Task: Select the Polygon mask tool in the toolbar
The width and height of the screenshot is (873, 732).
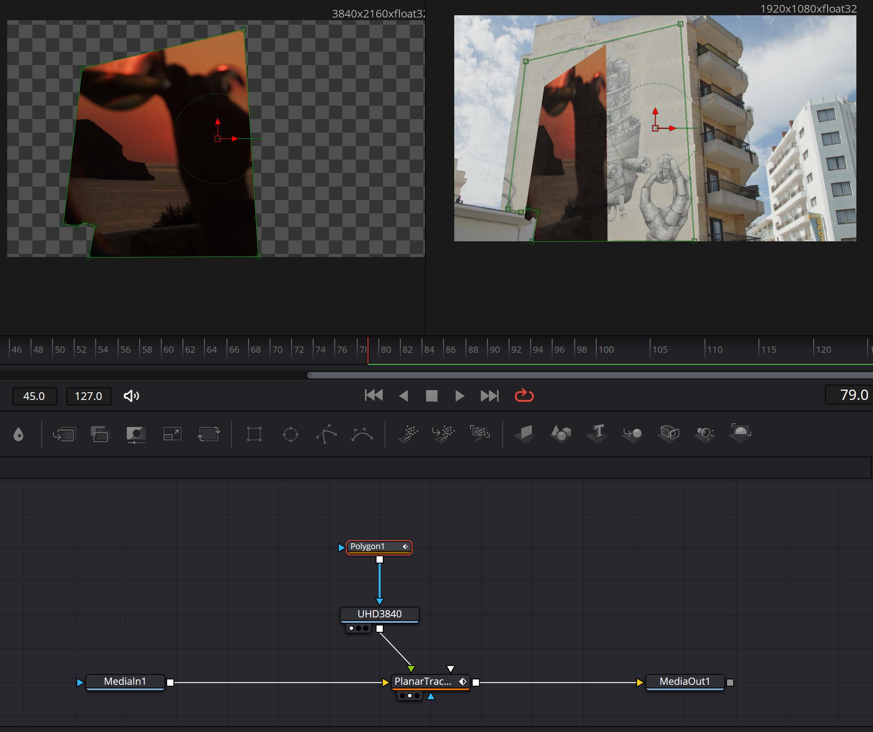Action: [327, 434]
